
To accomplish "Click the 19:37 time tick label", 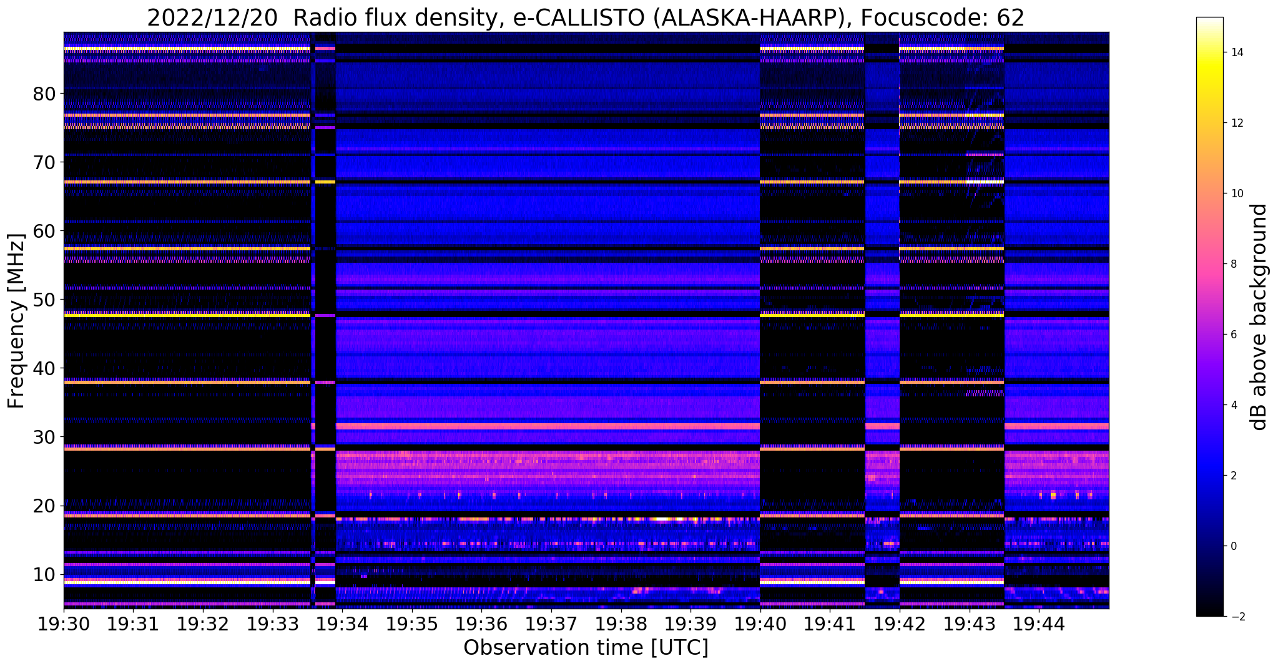I will (551, 624).
